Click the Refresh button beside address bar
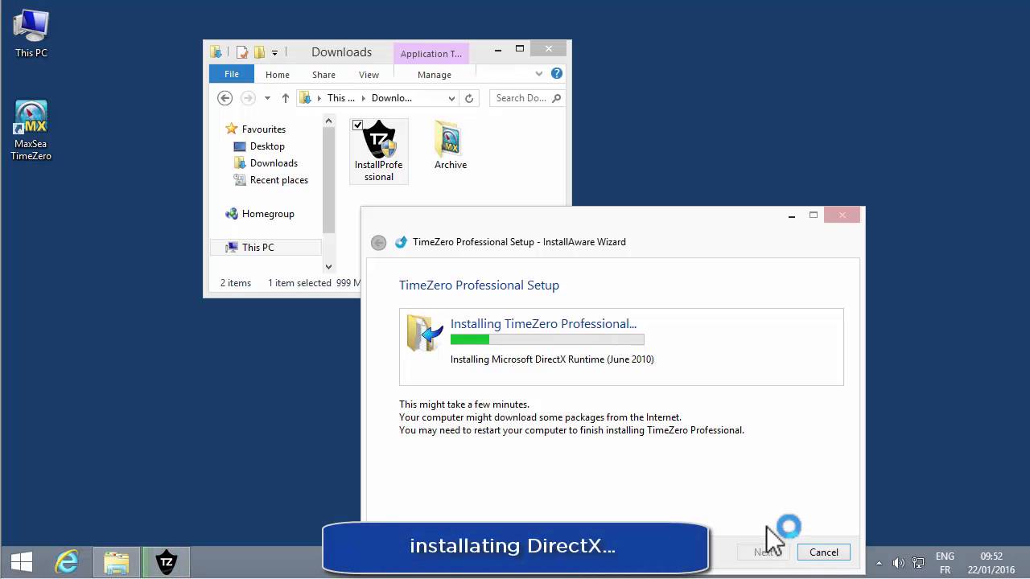The image size is (1030, 579). pyautogui.click(x=469, y=98)
